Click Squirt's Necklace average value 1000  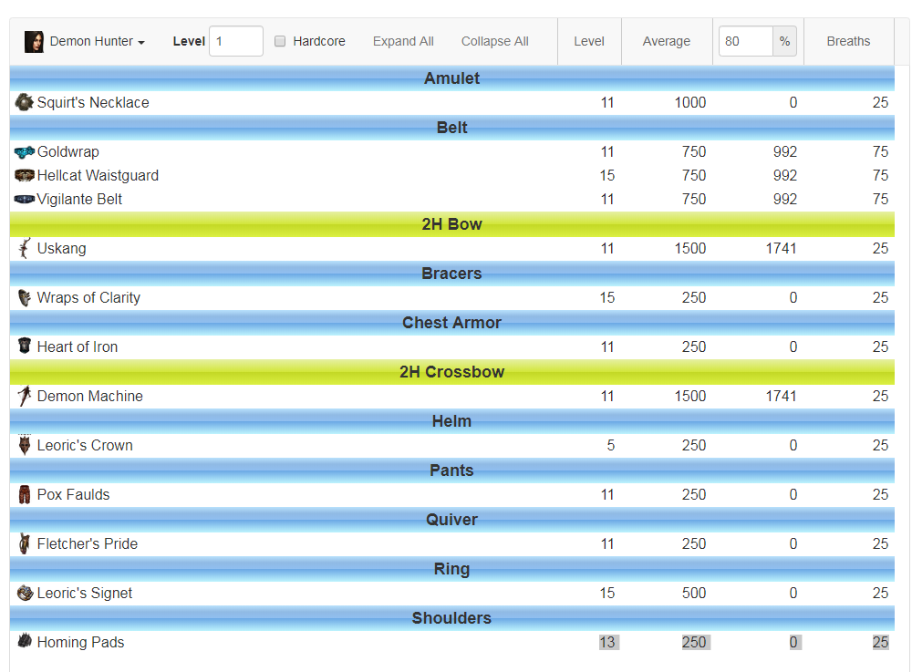(690, 102)
